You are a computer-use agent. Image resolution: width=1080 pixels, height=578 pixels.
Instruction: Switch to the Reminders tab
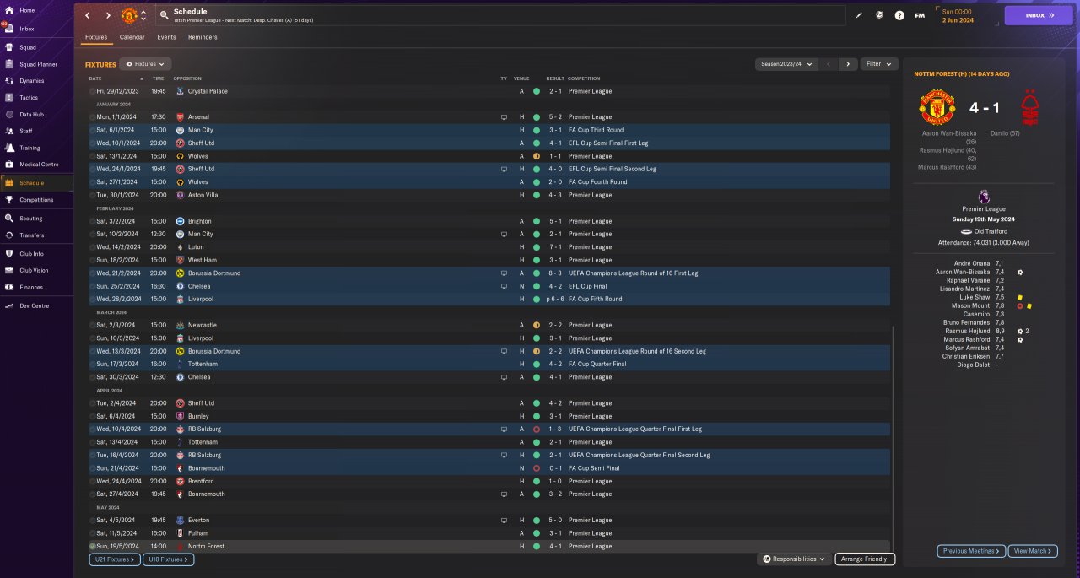[x=202, y=37]
